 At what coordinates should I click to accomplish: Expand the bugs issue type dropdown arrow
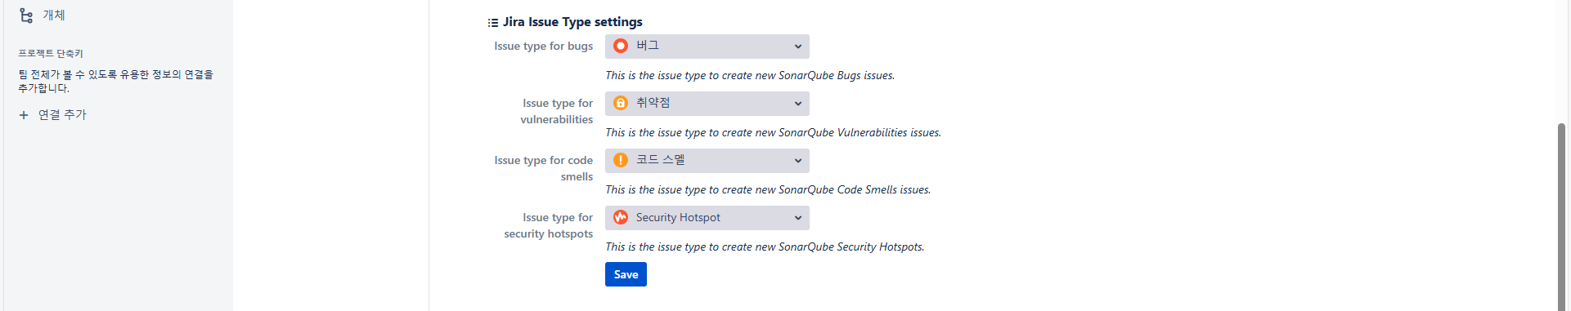(x=798, y=47)
